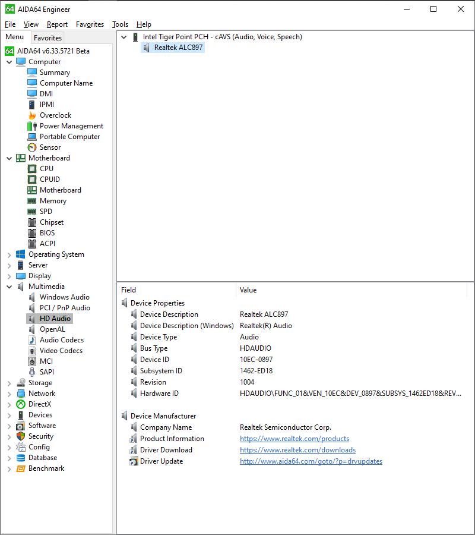The width and height of the screenshot is (475, 535).
Task: Open the aida64.com drvupdates link
Action: 311,461
